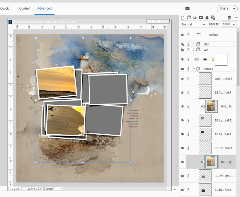Screen dimensions: 240x197
Task: Select the tape - ...iftALT layer name
Action: tap(223, 79)
